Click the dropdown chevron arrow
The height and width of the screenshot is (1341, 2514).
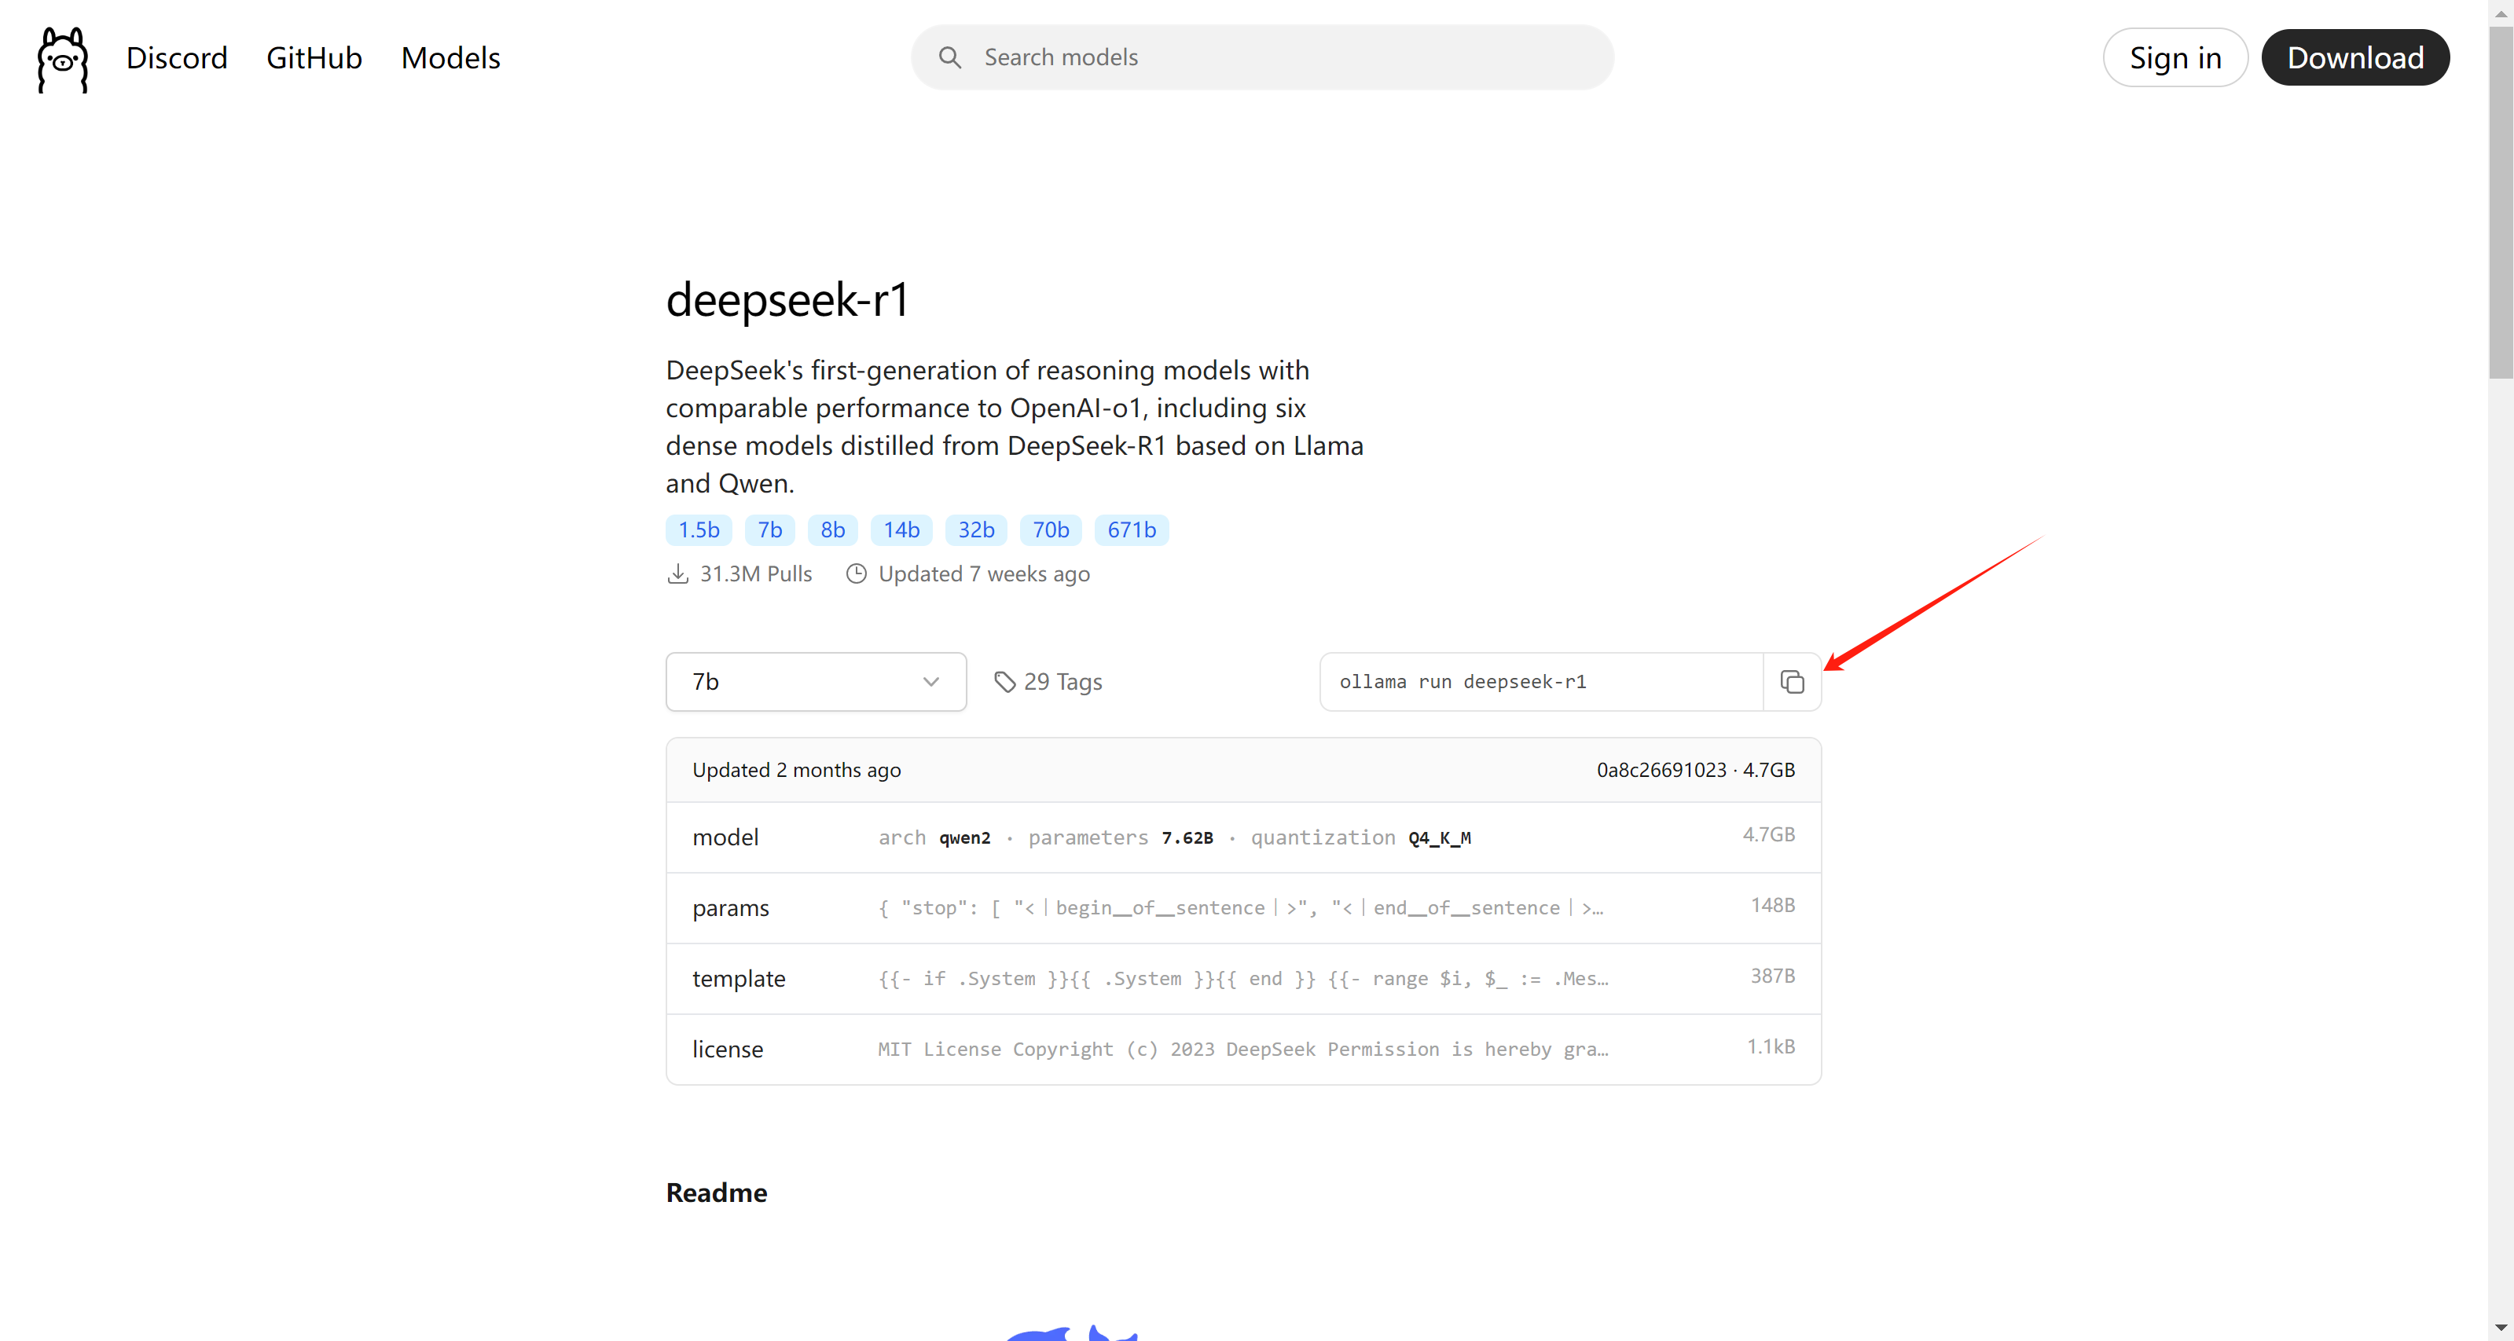click(x=931, y=682)
